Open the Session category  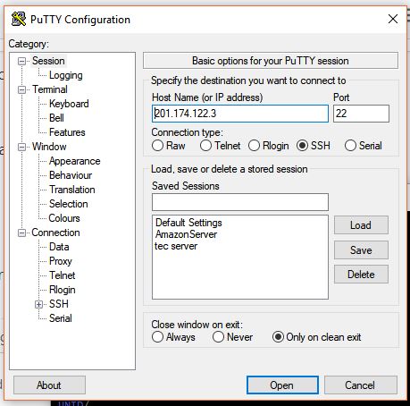48,61
